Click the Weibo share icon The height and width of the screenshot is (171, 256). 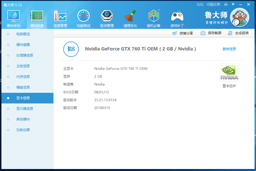point(174,33)
